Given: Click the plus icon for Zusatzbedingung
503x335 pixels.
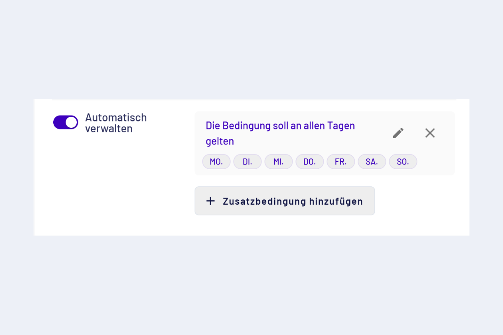Looking at the screenshot, I should point(210,201).
